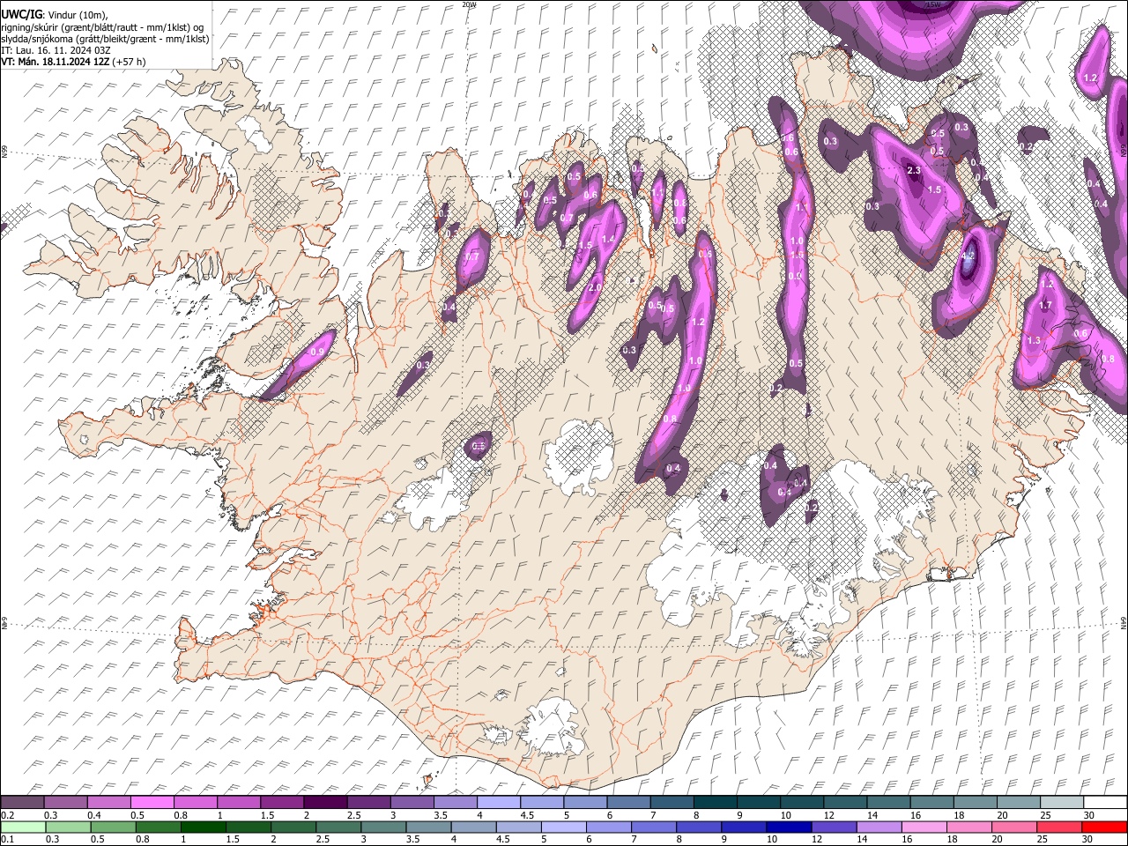Click the '2.3' precipitation value on the map
This screenshot has width=1128, height=846.
pyautogui.click(x=914, y=171)
